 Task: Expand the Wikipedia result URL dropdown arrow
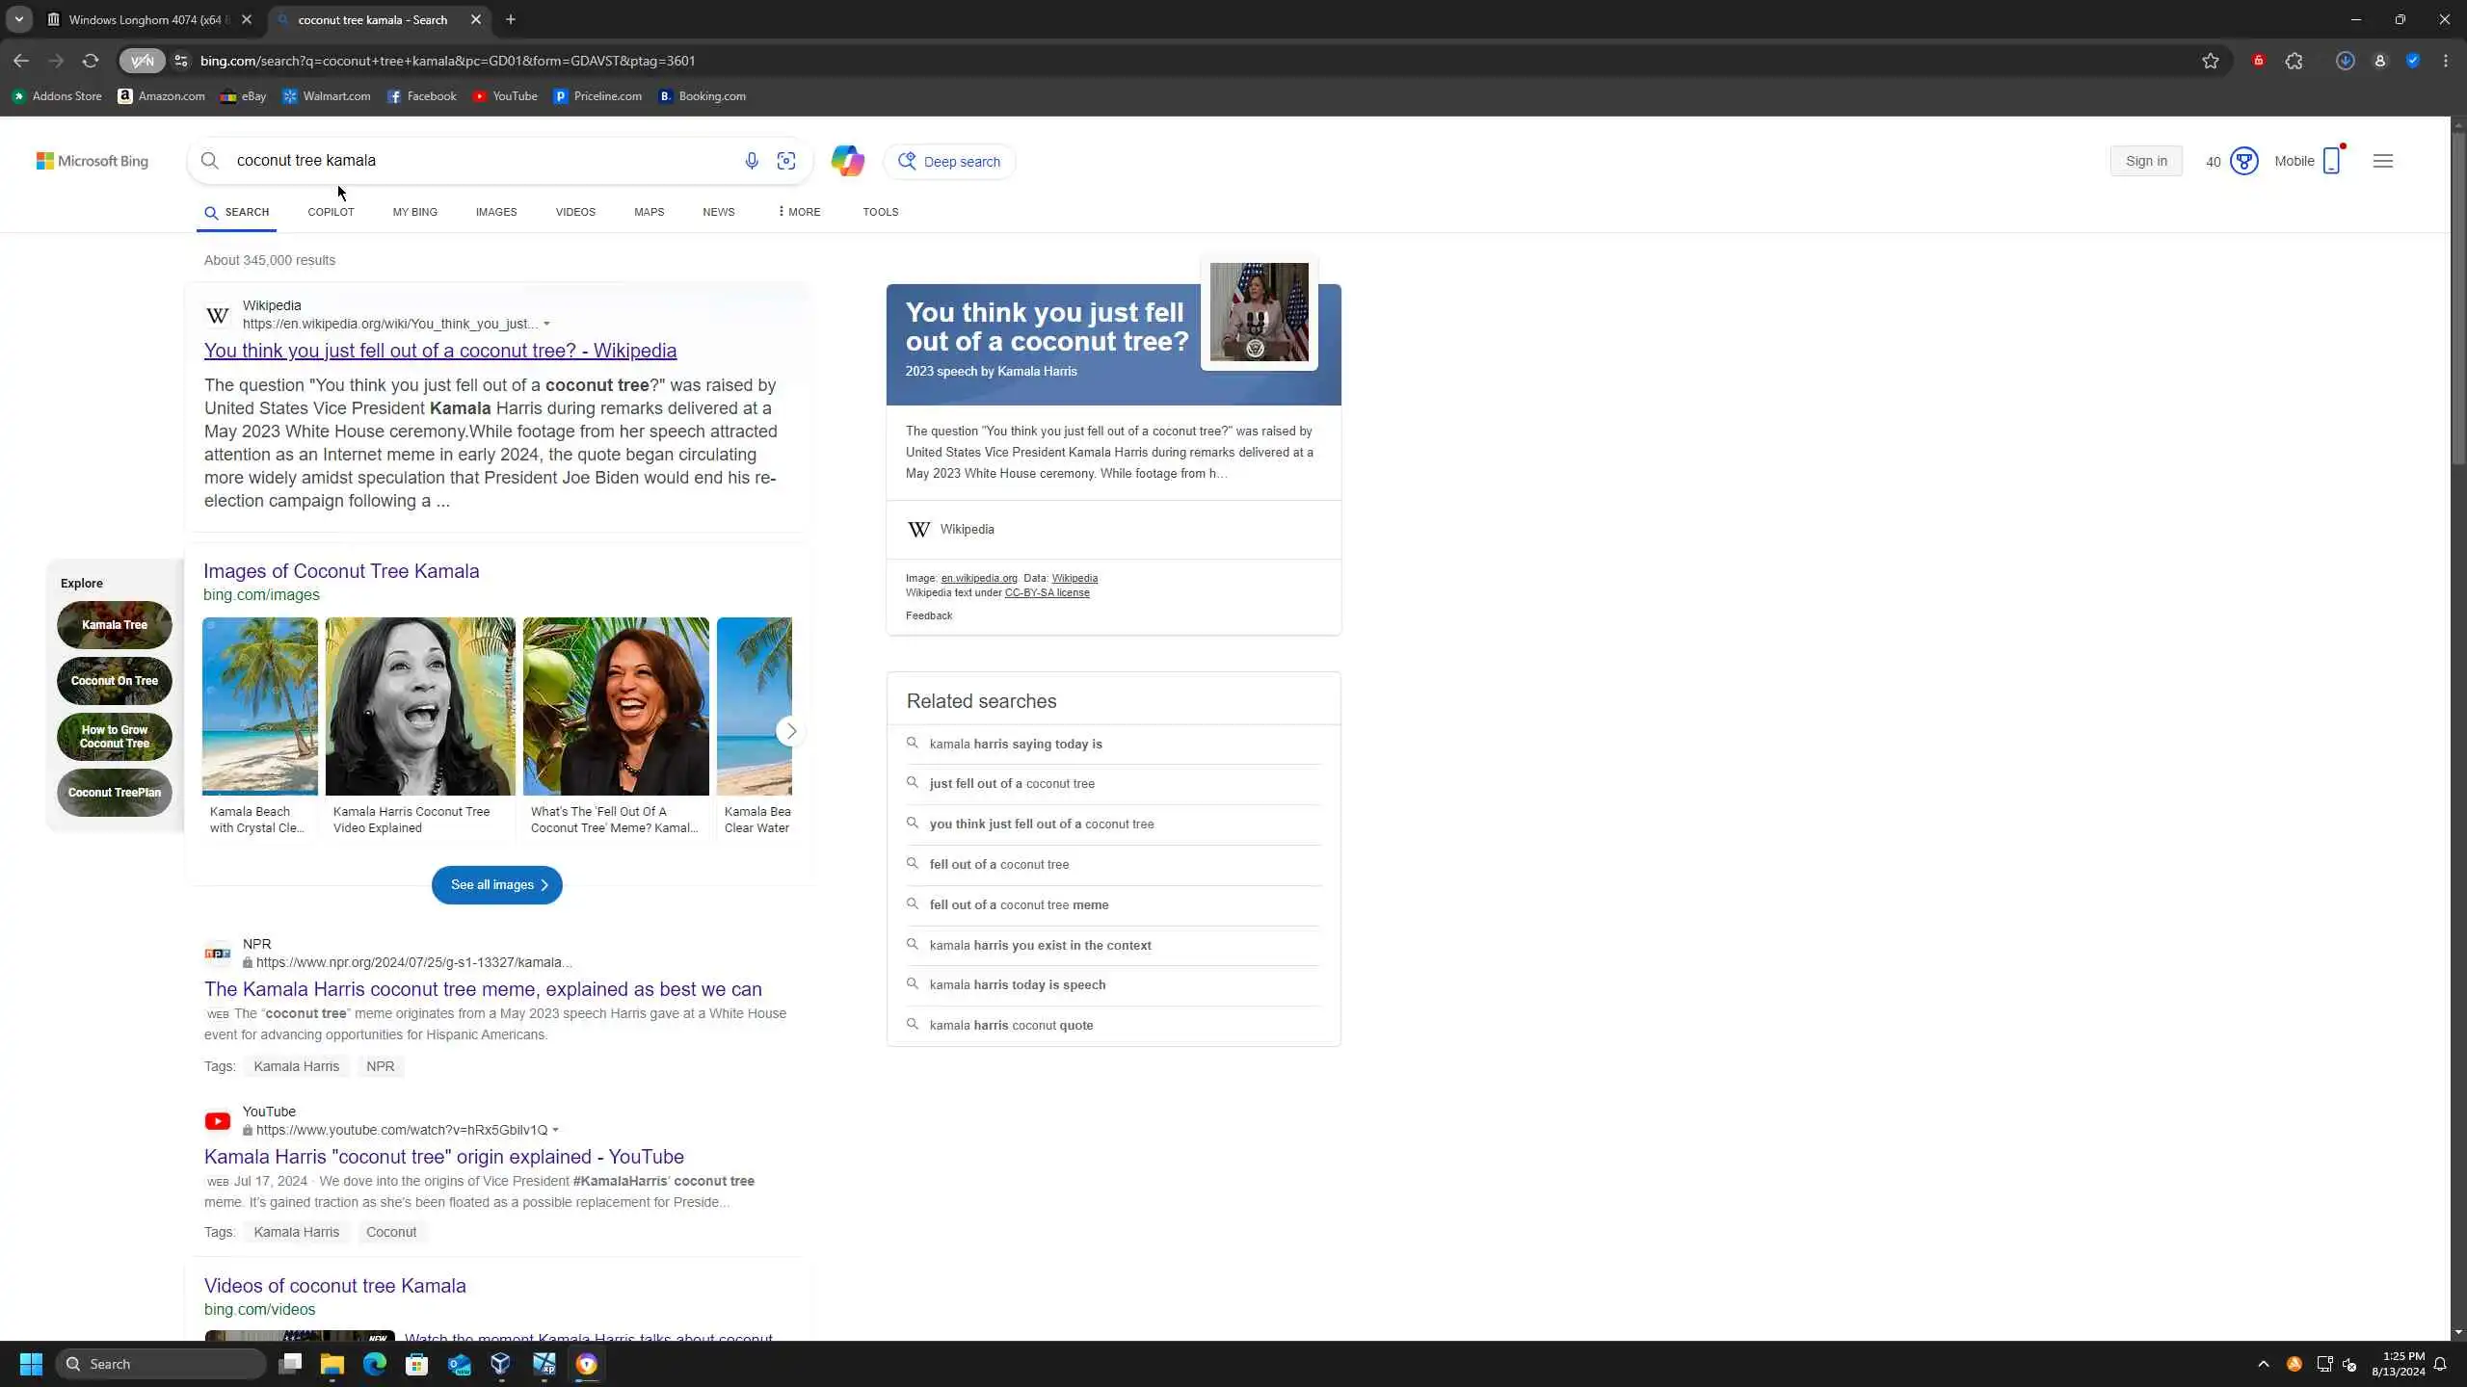click(546, 324)
